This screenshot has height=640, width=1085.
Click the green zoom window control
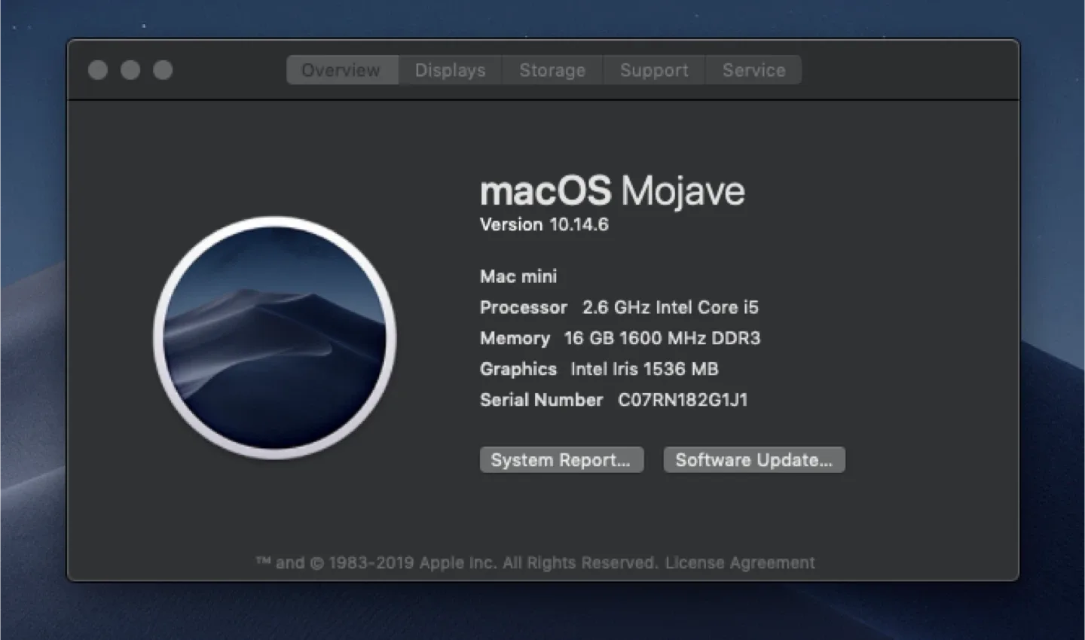click(163, 69)
